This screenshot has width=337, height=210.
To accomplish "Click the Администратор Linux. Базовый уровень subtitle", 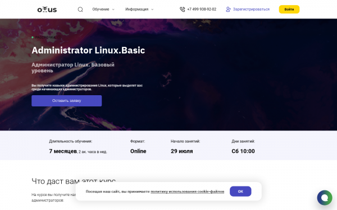I will [x=73, y=68].
